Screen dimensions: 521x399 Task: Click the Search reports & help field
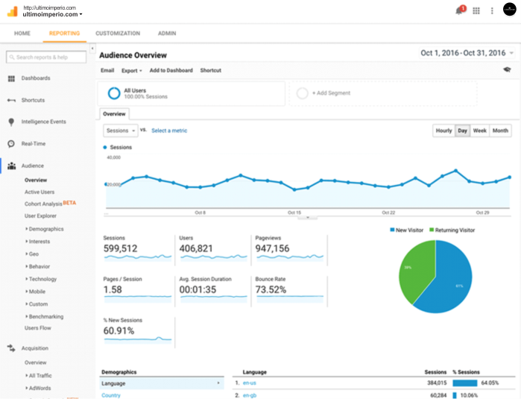coord(46,57)
